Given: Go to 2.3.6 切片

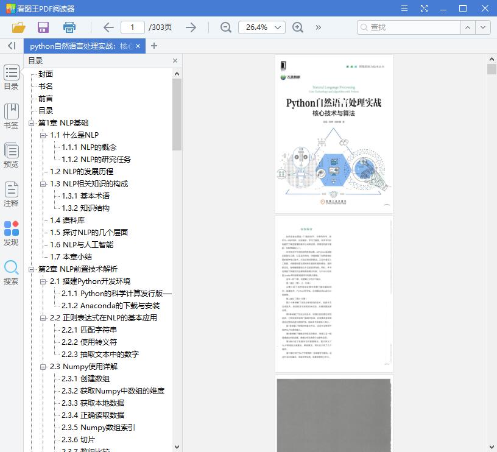Looking at the screenshot, I should click(x=79, y=440).
